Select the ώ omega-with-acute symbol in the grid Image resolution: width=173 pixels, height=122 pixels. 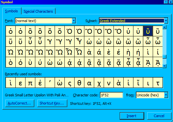[60, 62]
